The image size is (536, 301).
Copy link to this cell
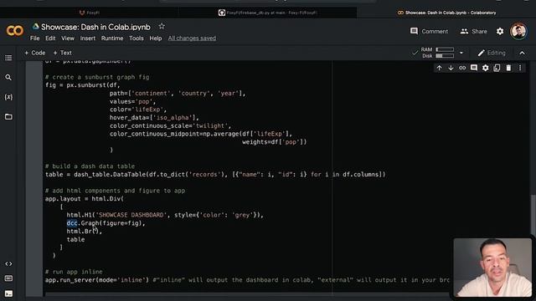pyautogui.click(x=462, y=68)
